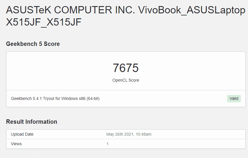248x158 pixels.
Task: Click the Result Information heading
Action: (32, 122)
